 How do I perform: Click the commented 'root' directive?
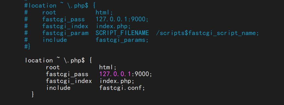(x=49, y=13)
